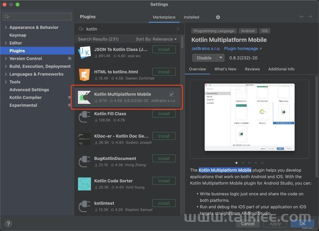Click the plugin screenshot preview image
The height and width of the screenshot is (231, 319).
250,117
